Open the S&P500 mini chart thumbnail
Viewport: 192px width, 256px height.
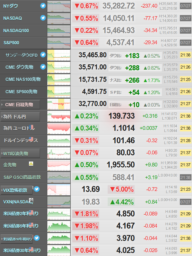59,43
